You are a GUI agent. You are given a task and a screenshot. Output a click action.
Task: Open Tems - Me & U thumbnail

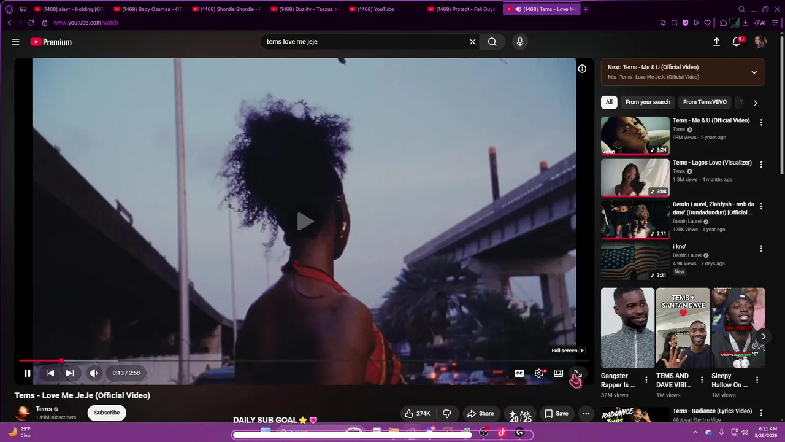[635, 136]
